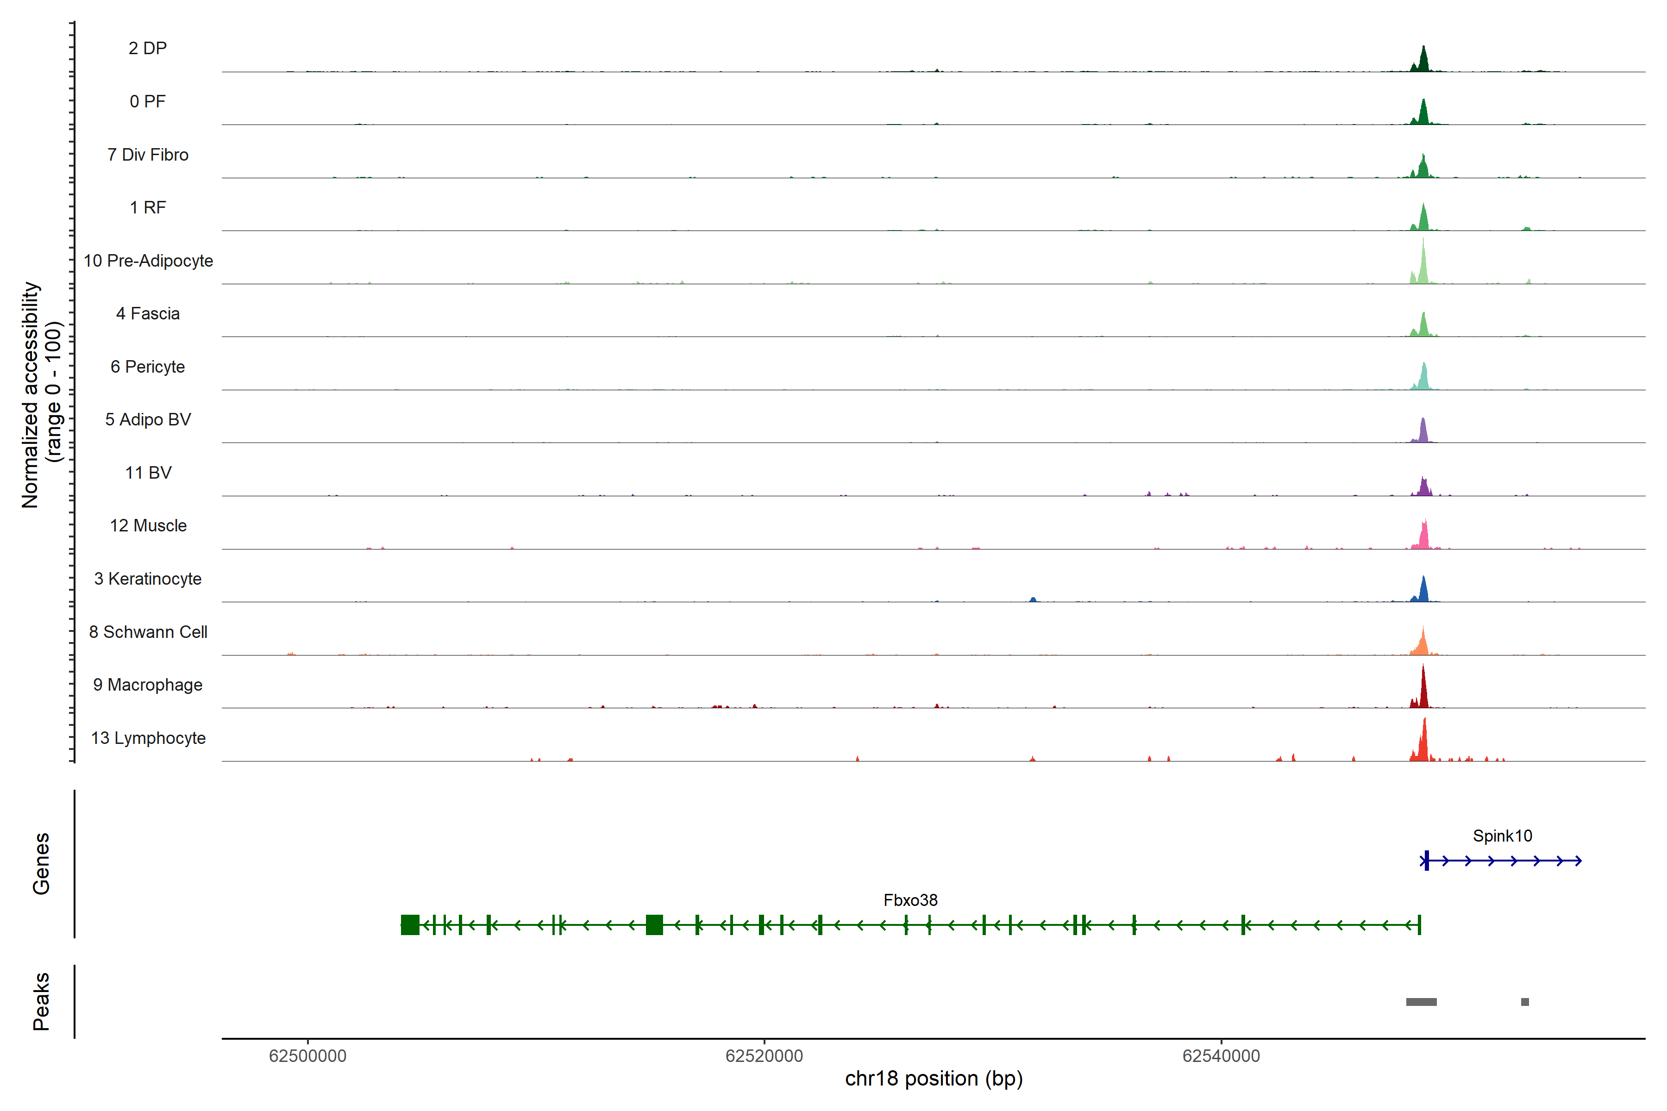Click the leftmost large Fbxo38 exon block

coord(410,924)
